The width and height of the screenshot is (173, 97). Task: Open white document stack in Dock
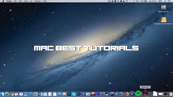155,94
